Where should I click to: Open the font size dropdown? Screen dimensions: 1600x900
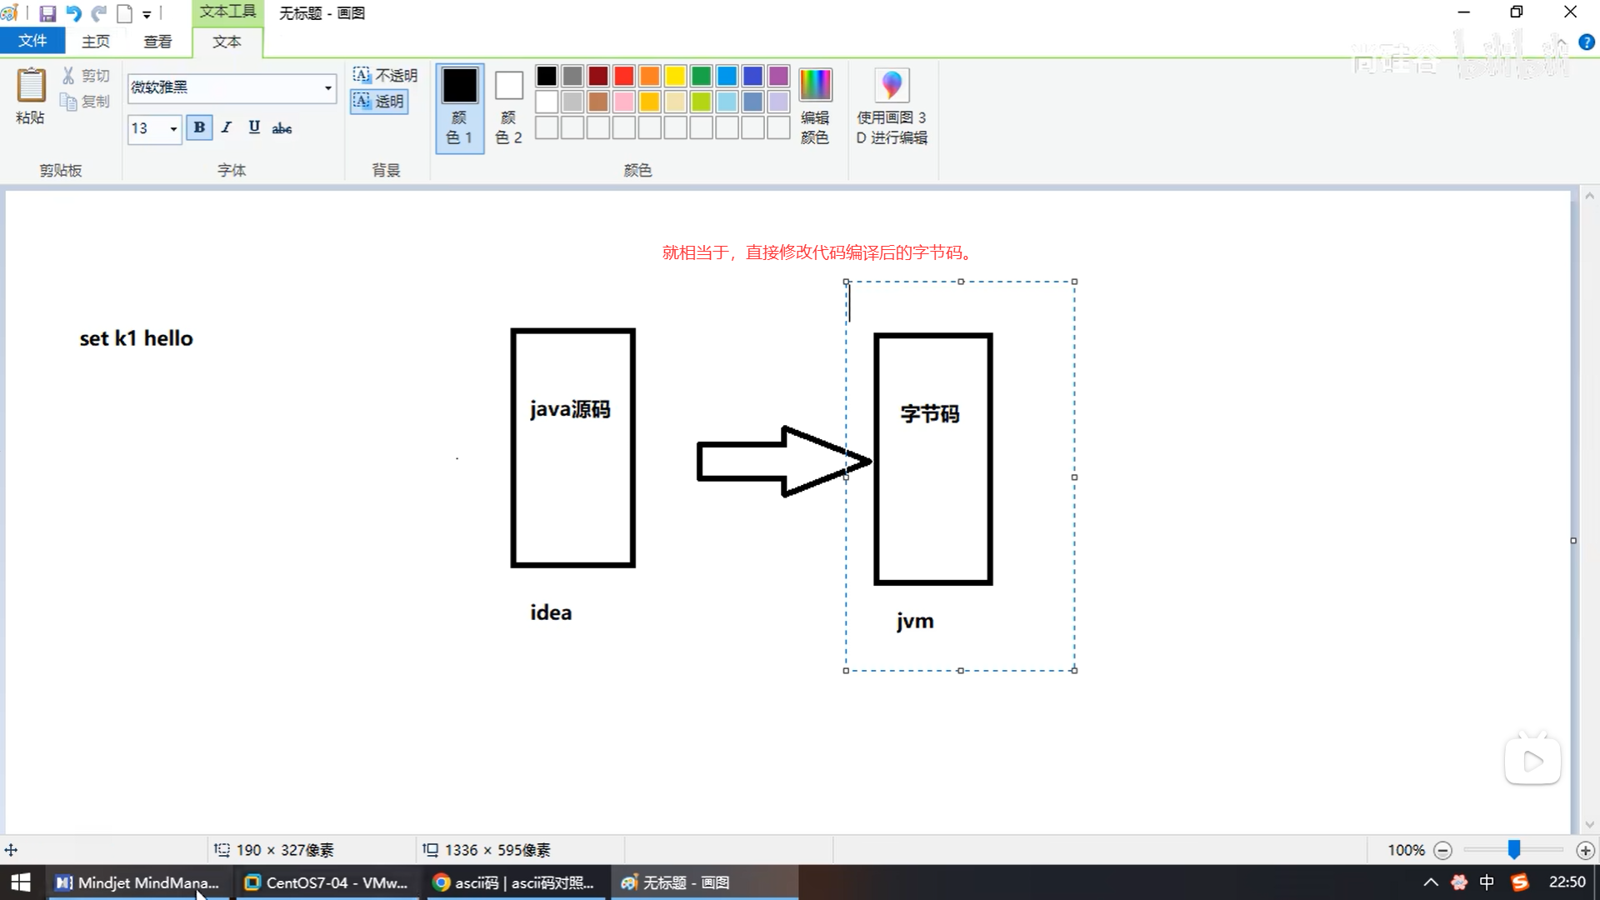coord(173,128)
